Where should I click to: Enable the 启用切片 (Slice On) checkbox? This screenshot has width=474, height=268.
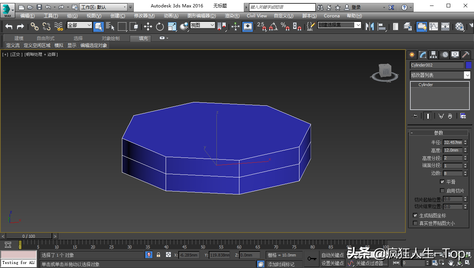442,191
